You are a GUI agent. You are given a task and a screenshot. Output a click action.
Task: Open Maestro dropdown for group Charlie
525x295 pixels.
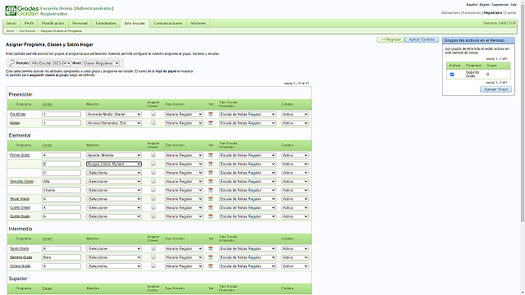[114, 190]
